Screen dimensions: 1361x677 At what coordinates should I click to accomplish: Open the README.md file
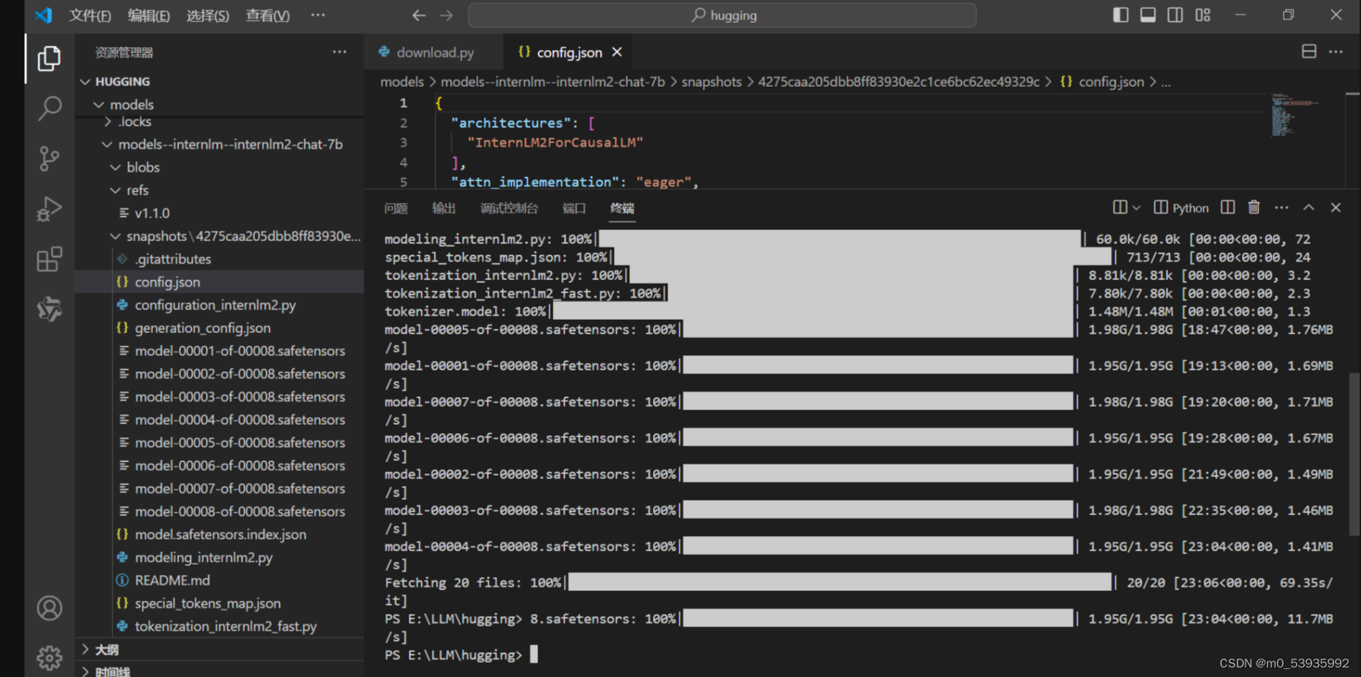coord(219,580)
